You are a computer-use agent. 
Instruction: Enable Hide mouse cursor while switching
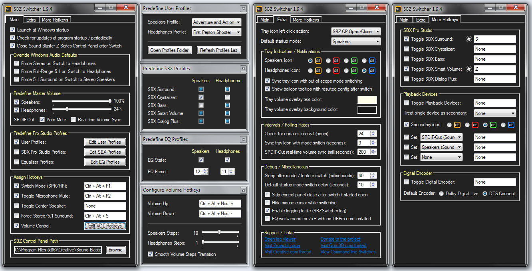click(x=268, y=203)
